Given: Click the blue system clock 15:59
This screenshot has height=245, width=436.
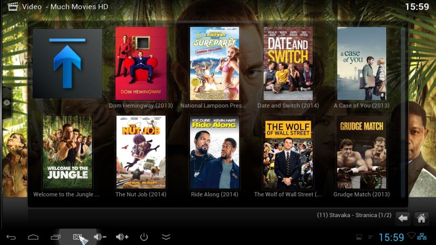Looking at the screenshot, I should coord(391,237).
